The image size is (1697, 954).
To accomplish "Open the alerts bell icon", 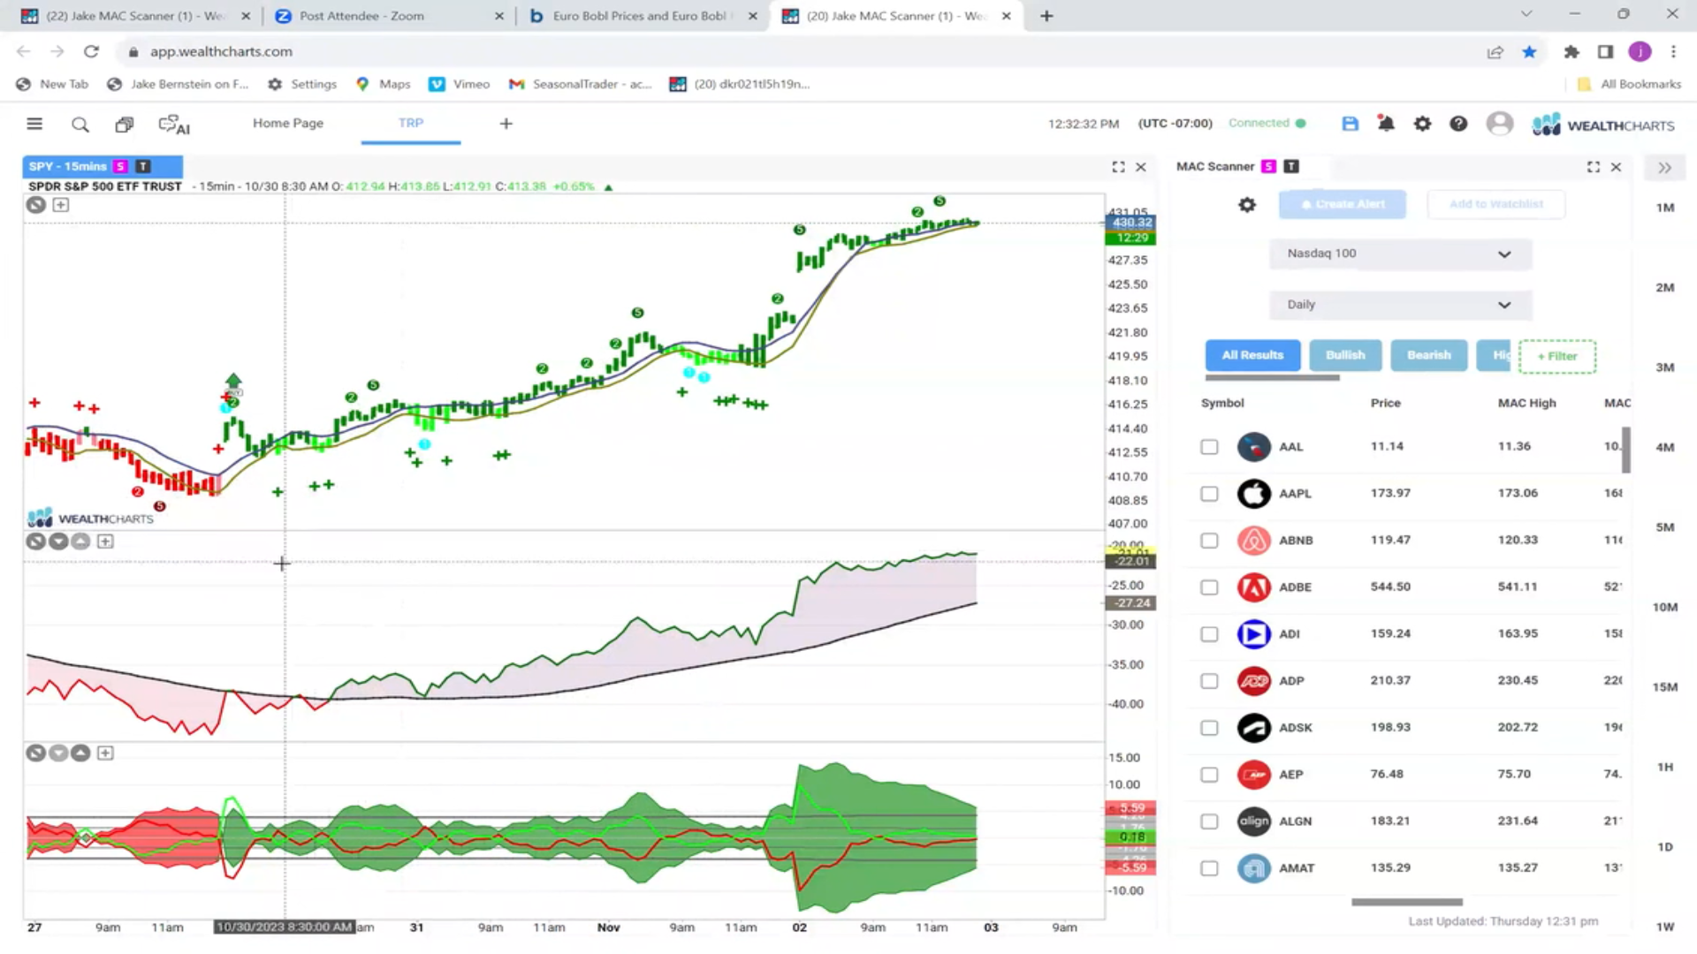I will pyautogui.click(x=1386, y=124).
